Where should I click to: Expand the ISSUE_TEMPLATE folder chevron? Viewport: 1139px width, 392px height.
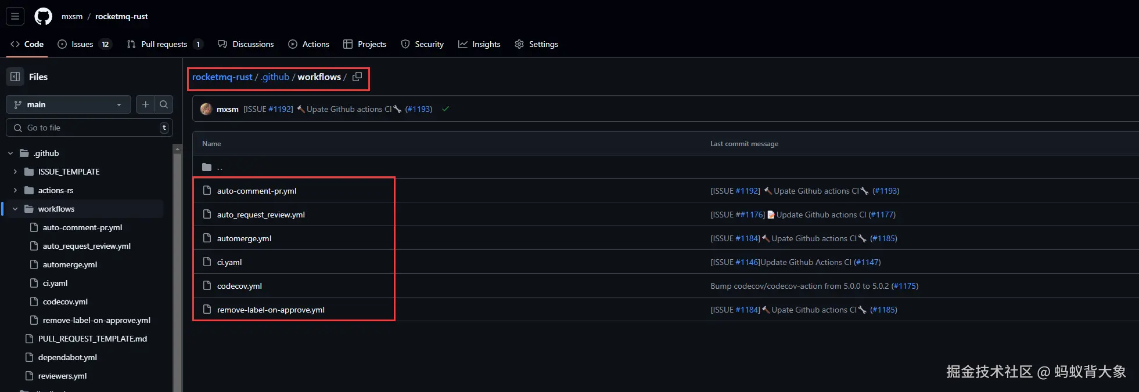15,172
